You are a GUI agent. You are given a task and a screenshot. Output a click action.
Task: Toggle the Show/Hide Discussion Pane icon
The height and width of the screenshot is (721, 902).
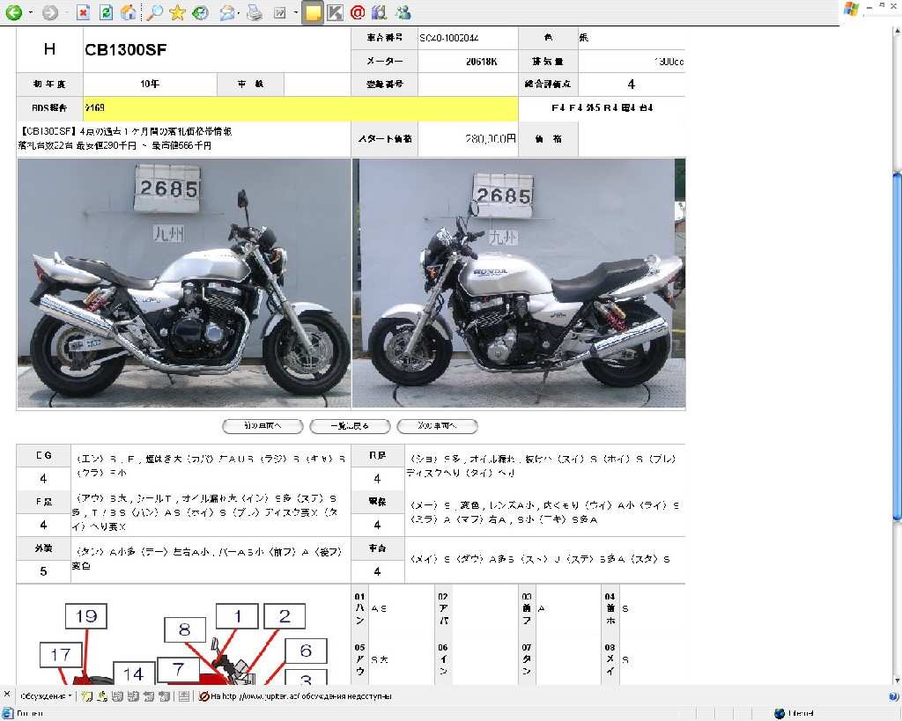pyautogui.click(x=183, y=696)
